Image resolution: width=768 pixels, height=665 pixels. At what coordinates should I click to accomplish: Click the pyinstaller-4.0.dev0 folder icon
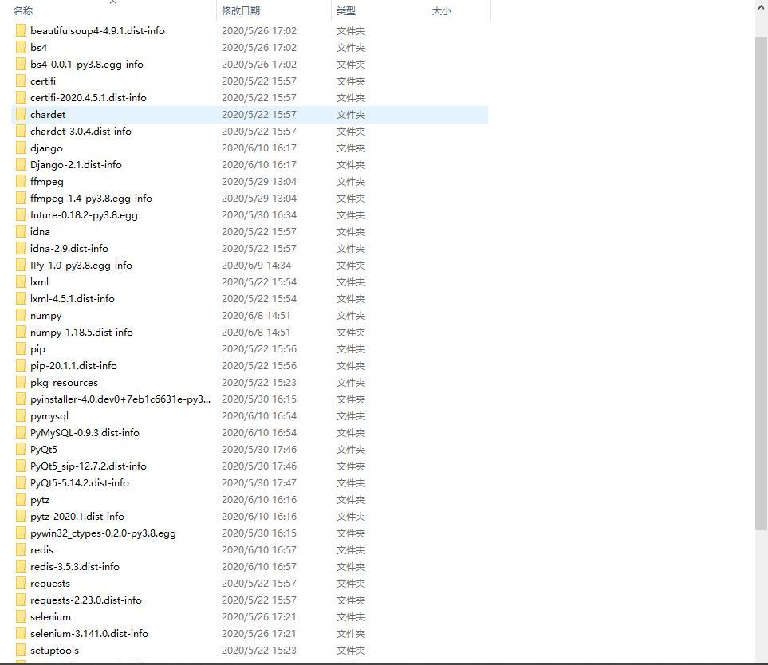pyautogui.click(x=21, y=399)
